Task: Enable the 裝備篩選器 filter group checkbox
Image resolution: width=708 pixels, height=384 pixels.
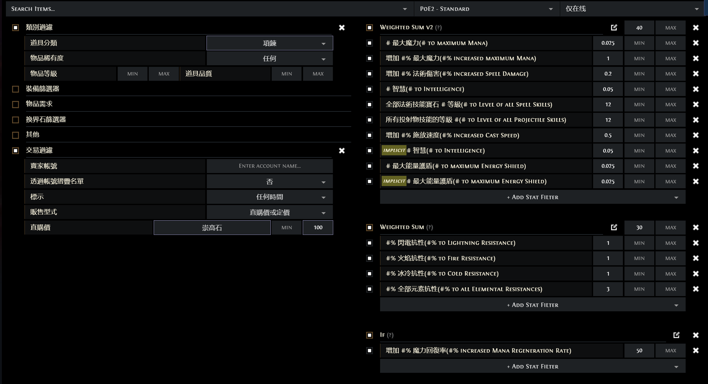Action: click(x=16, y=89)
